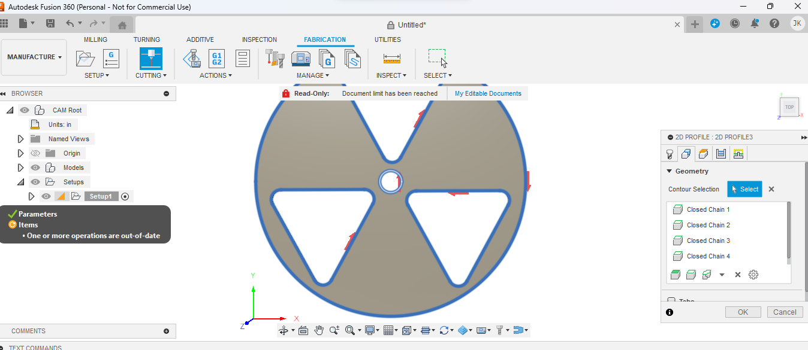The width and height of the screenshot is (808, 350).
Task: Switch to the INSPECTION tab
Action: [x=260, y=39]
